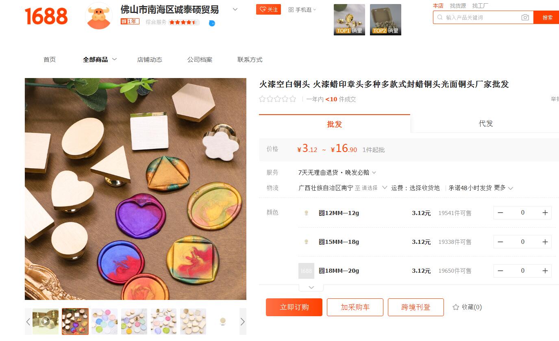This screenshot has height=341, width=559.
Task: Follow the shop with 关注 button
Action: (268, 9)
